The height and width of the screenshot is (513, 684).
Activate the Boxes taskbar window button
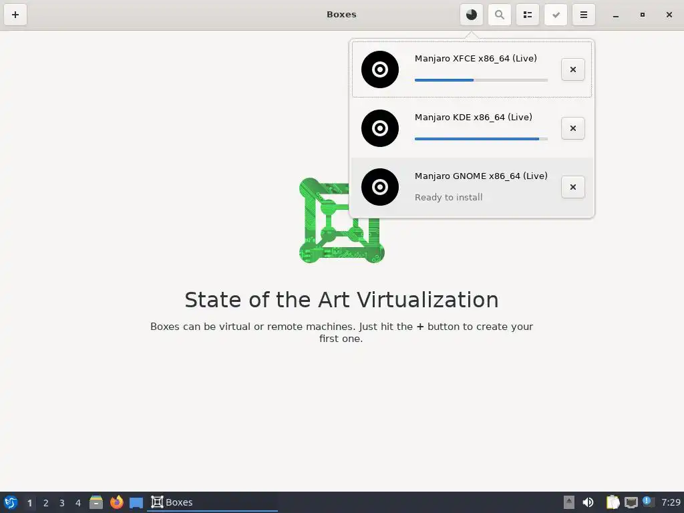(x=212, y=502)
